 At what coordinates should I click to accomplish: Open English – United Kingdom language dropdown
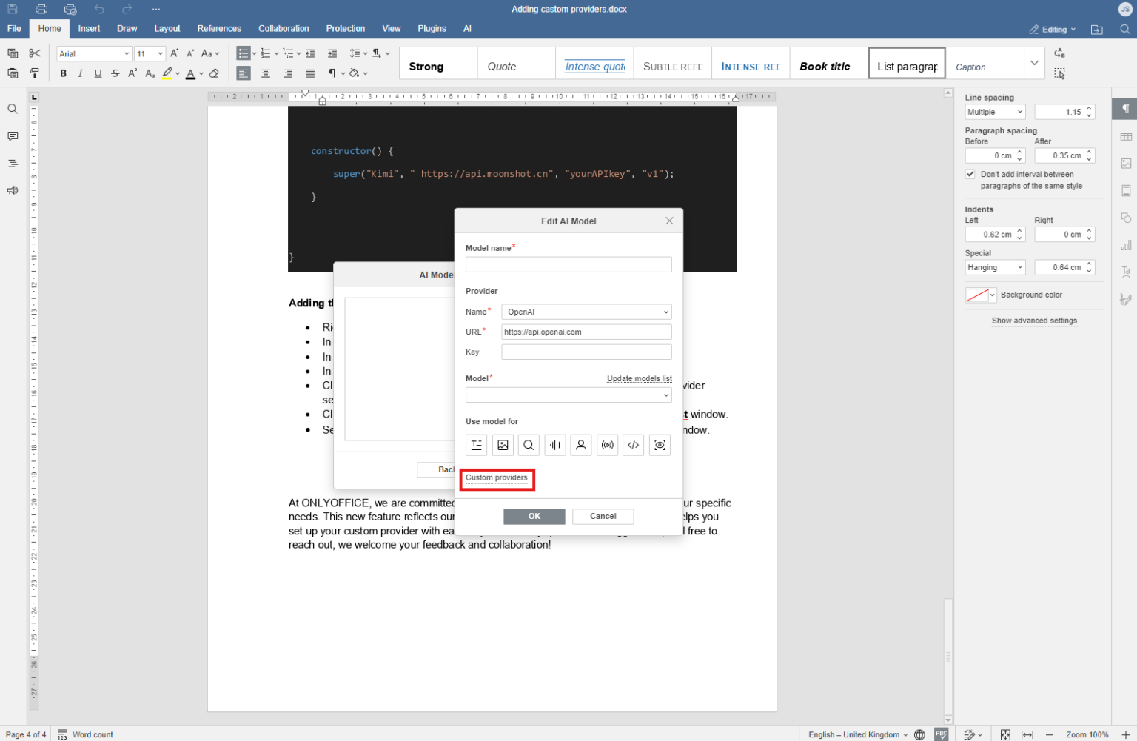click(858, 734)
